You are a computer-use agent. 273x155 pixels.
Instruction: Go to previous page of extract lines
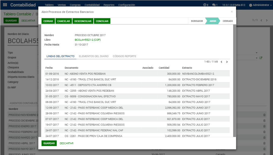click(x=221, y=62)
